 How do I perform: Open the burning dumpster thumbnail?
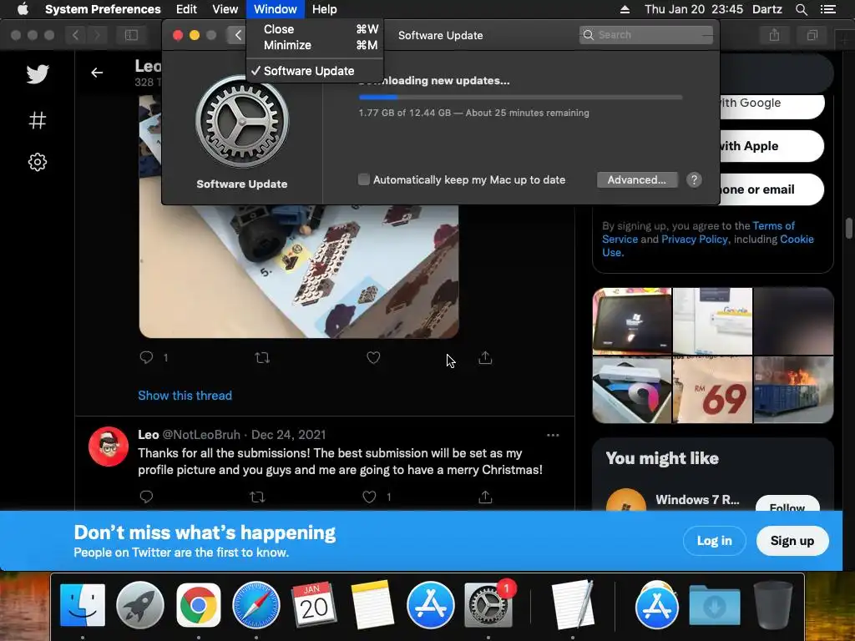pos(793,391)
